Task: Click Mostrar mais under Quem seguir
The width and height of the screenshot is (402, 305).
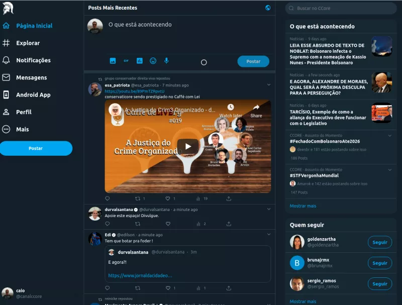Action: point(303,301)
